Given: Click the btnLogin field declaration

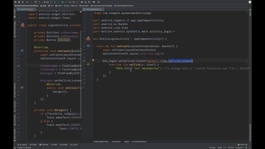Looking at the screenshot, I should pos(63,40).
